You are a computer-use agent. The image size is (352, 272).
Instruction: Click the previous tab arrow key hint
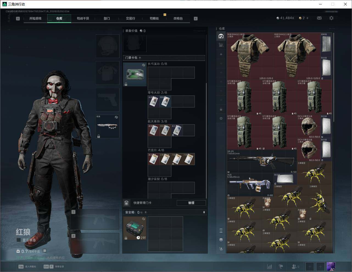(x=18, y=19)
